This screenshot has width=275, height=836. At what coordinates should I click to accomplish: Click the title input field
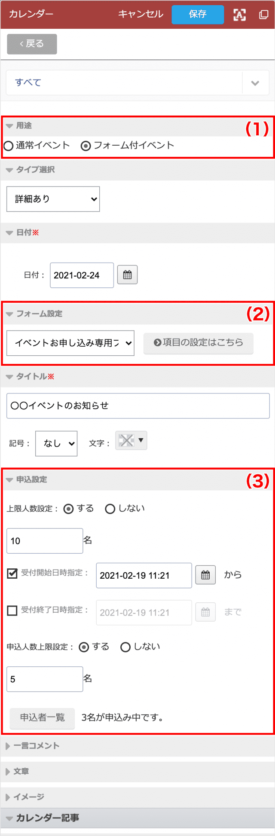point(138,406)
